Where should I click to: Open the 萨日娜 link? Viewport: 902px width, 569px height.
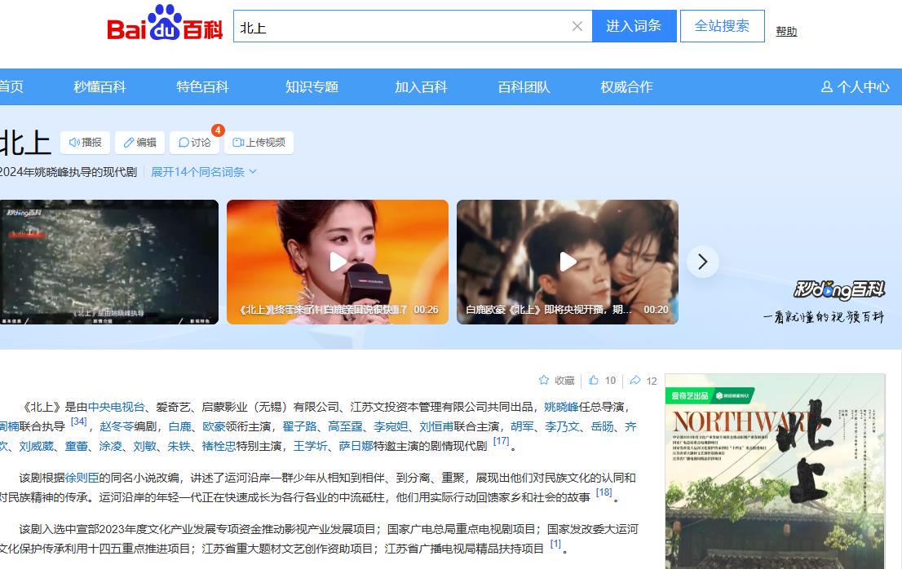point(356,446)
